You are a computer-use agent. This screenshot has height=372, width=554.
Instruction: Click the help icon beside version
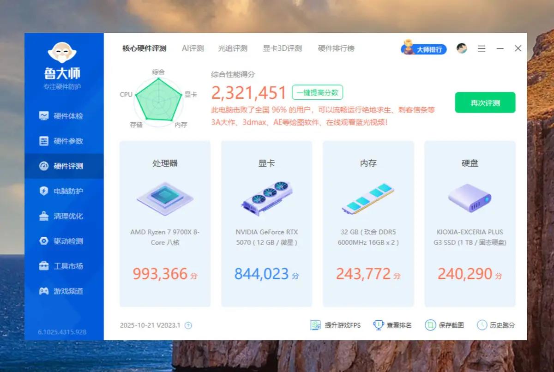point(188,325)
